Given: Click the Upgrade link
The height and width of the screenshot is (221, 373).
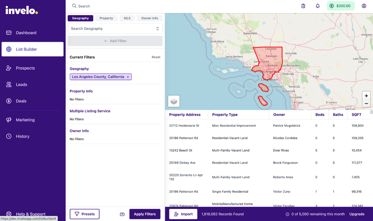Looking at the screenshot, I should tap(357, 214).
